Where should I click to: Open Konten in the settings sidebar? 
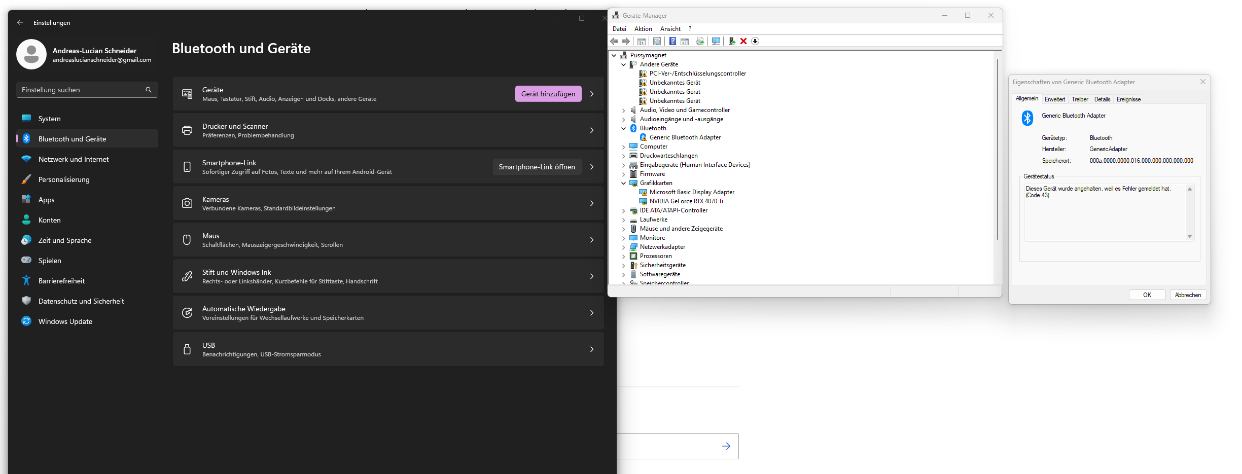[87, 220]
